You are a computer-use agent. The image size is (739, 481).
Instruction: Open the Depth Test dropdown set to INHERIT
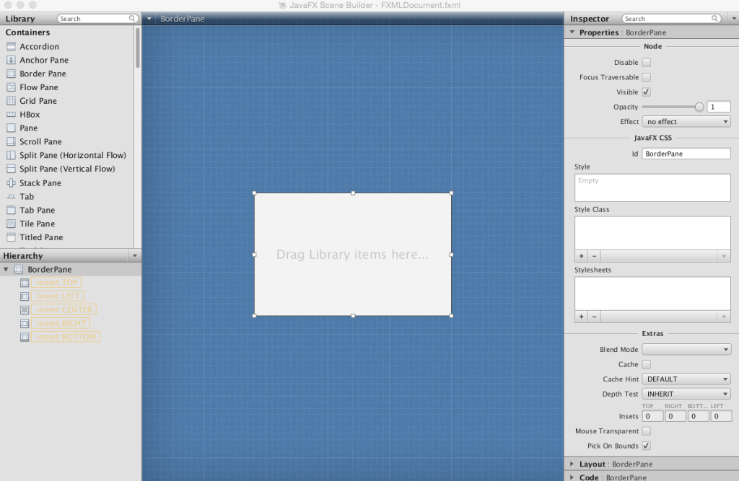pyautogui.click(x=686, y=393)
